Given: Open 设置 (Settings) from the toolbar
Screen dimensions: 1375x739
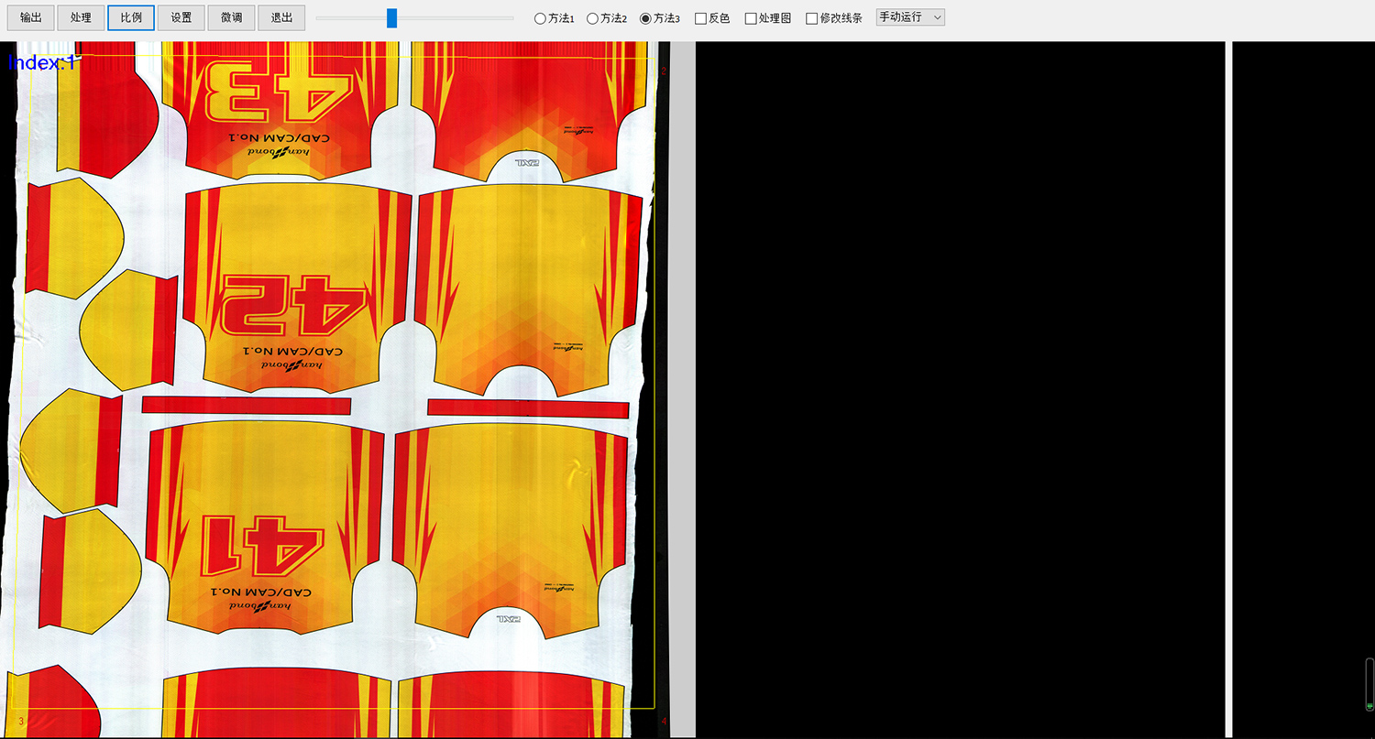Looking at the screenshot, I should click(x=181, y=17).
